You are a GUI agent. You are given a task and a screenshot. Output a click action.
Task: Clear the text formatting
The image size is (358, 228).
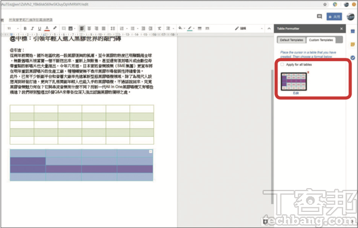pyautogui.click(x=159, y=29)
